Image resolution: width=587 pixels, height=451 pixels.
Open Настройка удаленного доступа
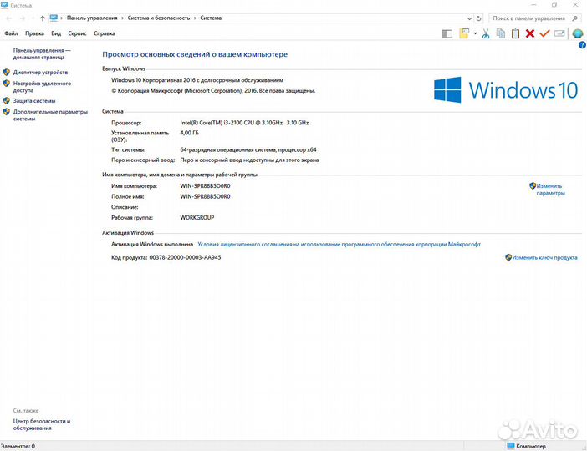click(x=42, y=86)
